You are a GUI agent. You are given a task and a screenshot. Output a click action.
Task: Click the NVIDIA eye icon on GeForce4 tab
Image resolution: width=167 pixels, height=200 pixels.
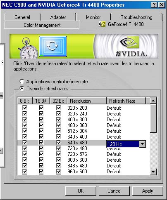click(102, 24)
